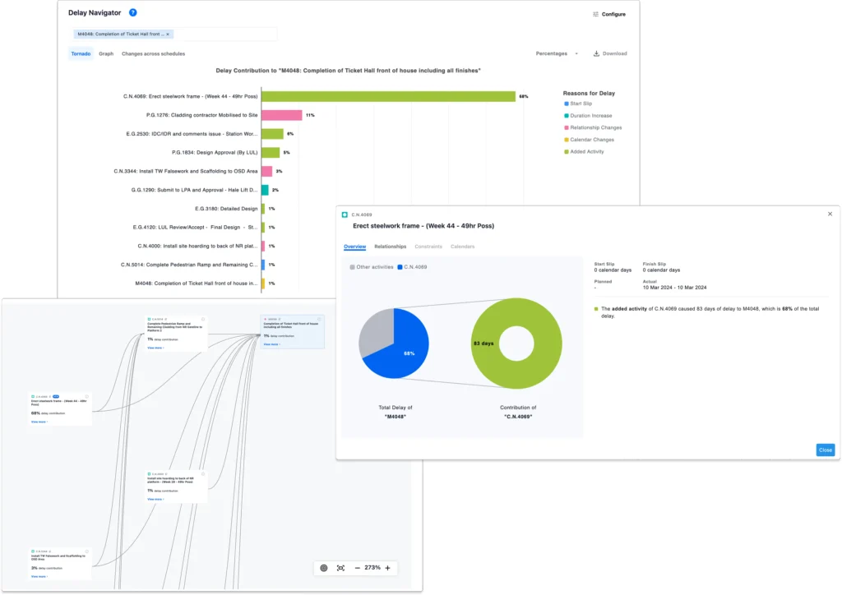Remove the M4048 filter tag

pyautogui.click(x=169, y=35)
